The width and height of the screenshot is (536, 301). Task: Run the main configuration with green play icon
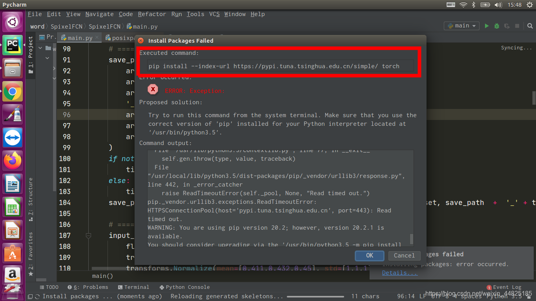[x=487, y=26]
